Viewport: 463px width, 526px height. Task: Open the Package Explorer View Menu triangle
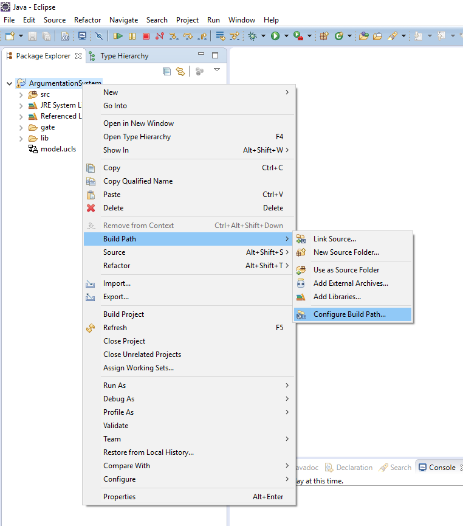point(217,70)
